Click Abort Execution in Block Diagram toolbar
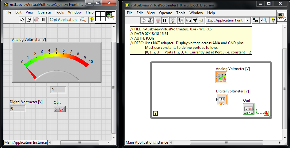 [158, 20]
